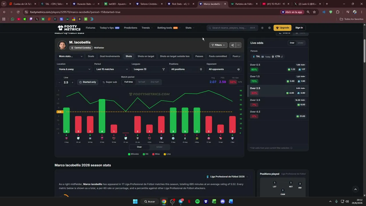
Task: Open the Predictions nav link
Action: tap(131, 28)
